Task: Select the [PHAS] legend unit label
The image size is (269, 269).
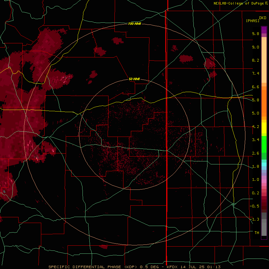Action: coord(253,21)
